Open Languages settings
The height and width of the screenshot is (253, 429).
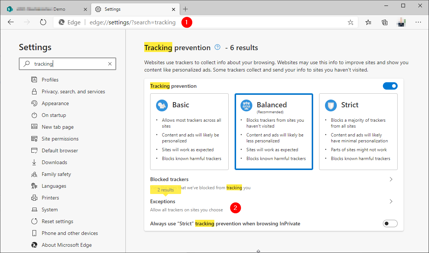[54, 186]
